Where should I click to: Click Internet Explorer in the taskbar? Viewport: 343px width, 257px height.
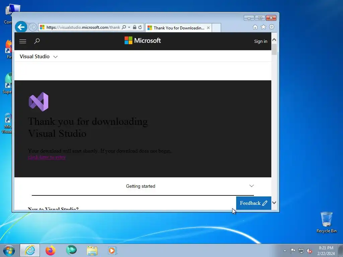pos(30,250)
